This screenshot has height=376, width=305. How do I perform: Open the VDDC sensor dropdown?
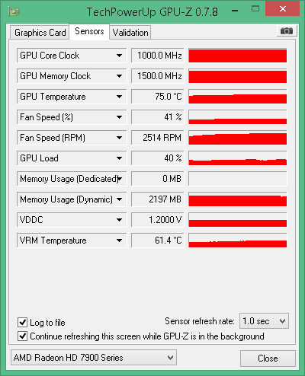click(x=72, y=220)
